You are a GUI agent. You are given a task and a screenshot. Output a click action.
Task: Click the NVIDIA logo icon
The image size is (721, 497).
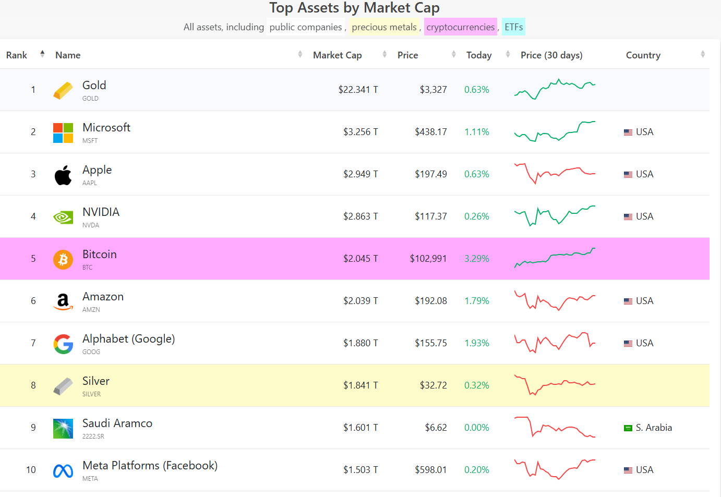click(x=63, y=217)
